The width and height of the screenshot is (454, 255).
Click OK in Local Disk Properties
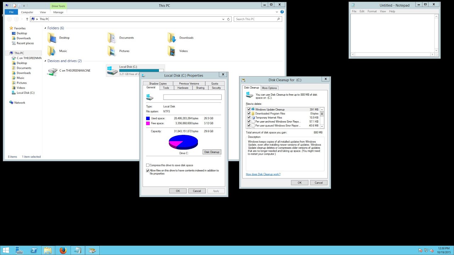pos(178,191)
